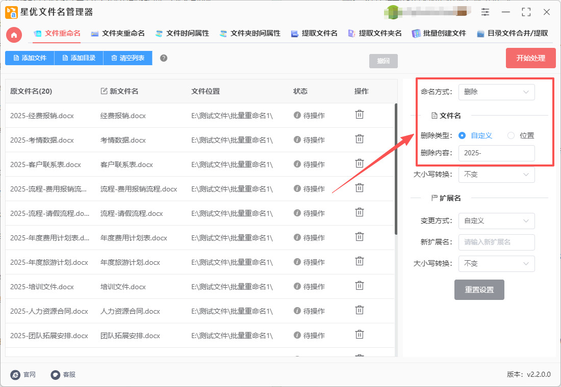The image size is (561, 387).
Task: Click status info icon of 考情数据.docx row
Action: (x=297, y=140)
